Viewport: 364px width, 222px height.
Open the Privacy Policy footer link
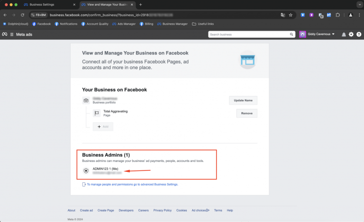[163, 211]
